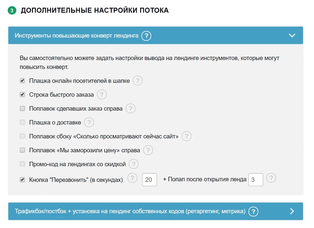The height and width of the screenshot is (228, 314).
Task: Click label «Поплавок сделавших заказ справа»
Action: [x=76, y=109]
